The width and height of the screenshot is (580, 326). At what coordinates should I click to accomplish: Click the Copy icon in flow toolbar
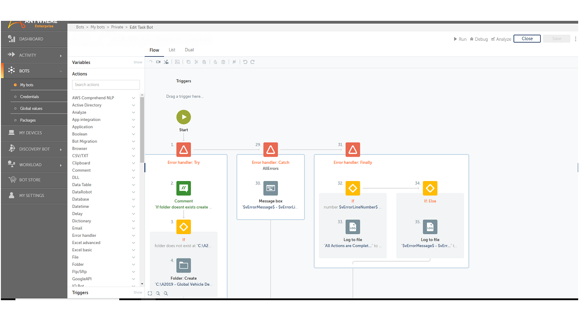[188, 62]
